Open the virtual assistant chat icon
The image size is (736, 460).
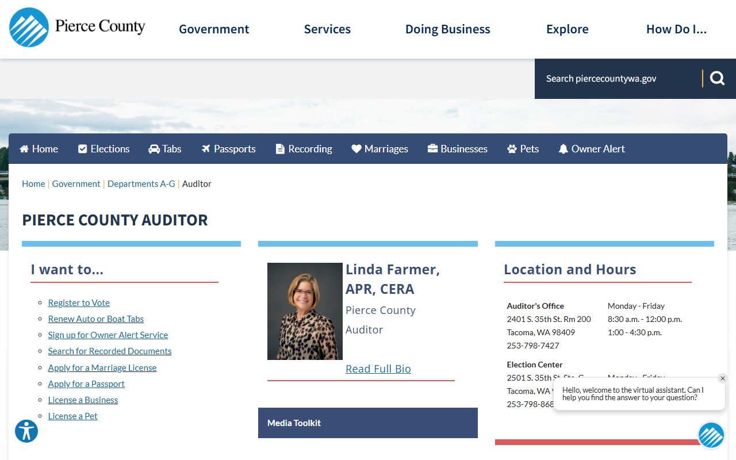pyautogui.click(x=711, y=435)
